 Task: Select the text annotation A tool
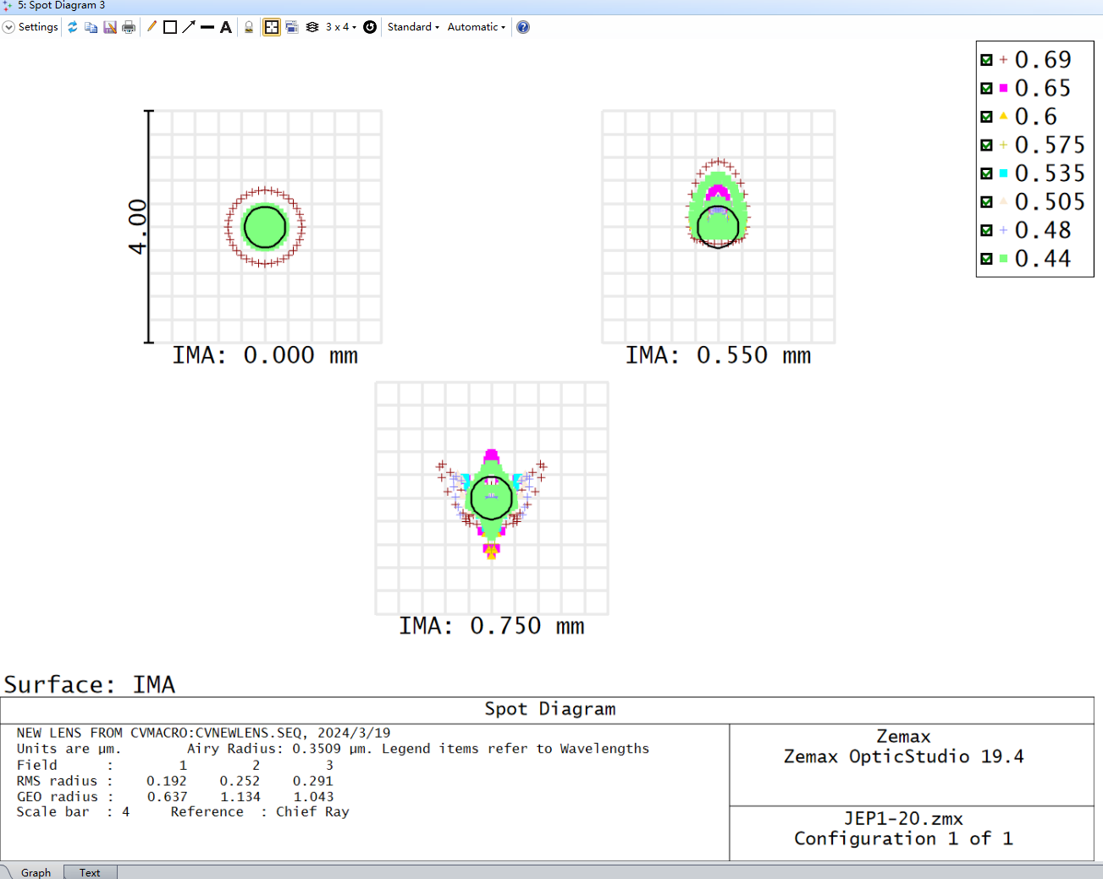point(226,27)
